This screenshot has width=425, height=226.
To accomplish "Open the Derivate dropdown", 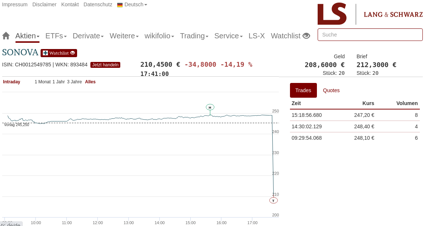I will (88, 36).
